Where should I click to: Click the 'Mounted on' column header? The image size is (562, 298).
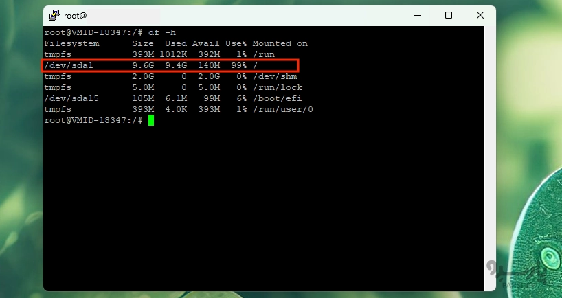click(x=280, y=44)
